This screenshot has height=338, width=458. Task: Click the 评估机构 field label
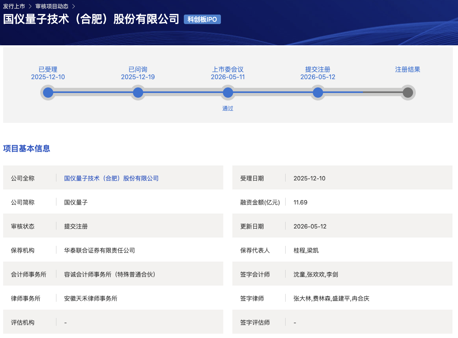click(23, 323)
